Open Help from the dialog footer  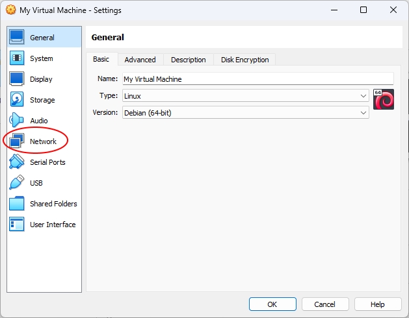pyautogui.click(x=378, y=304)
